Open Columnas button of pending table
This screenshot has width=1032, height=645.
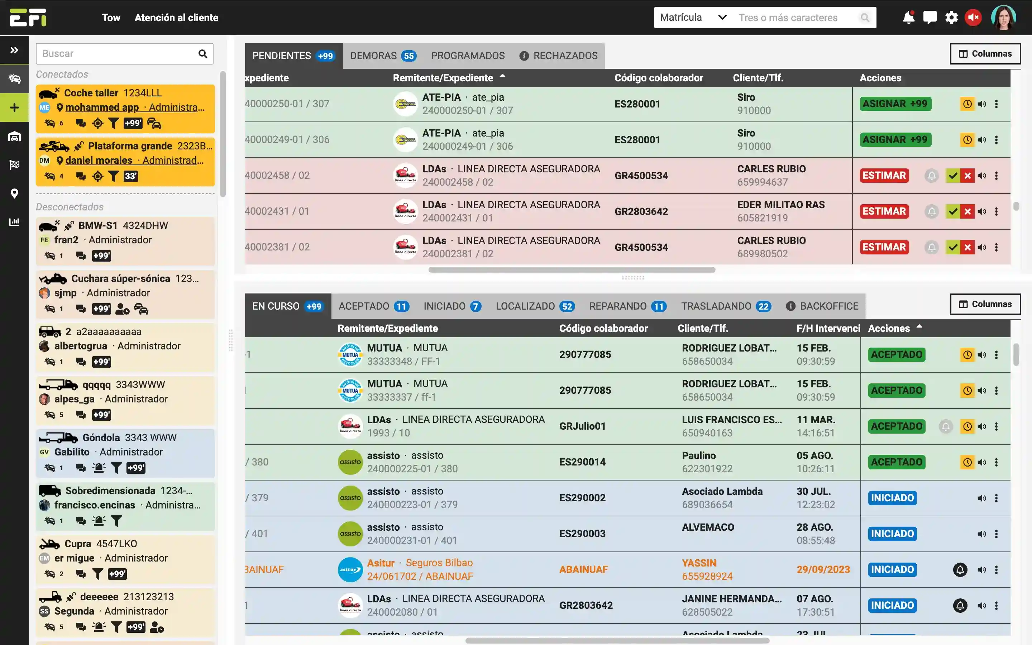[x=985, y=54]
